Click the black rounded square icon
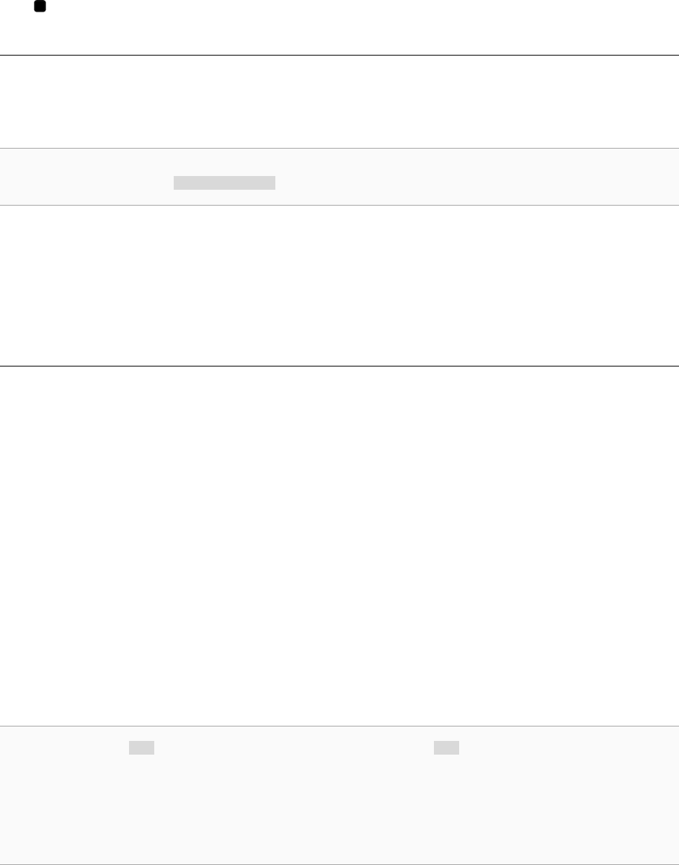The height and width of the screenshot is (865, 679). [40, 6]
